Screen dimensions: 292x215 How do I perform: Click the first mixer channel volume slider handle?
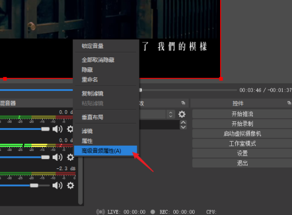point(46,129)
